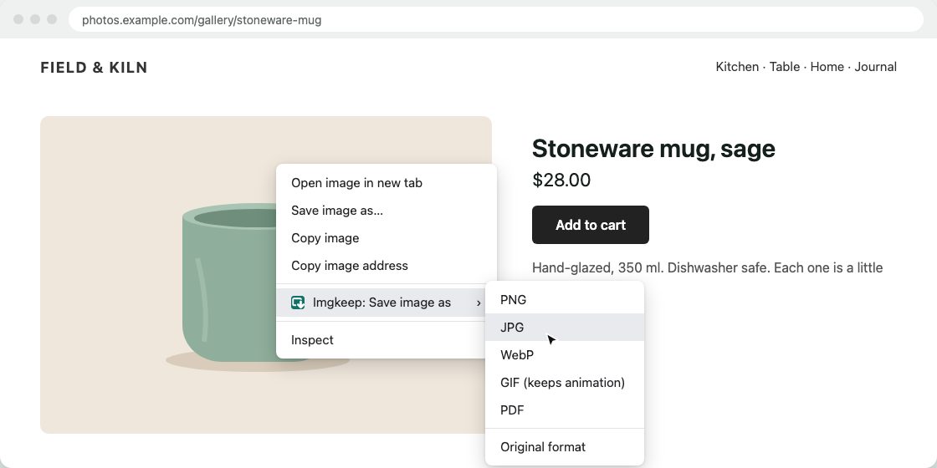Viewport: 937px width, 468px height.
Task: Choose Open image in new tab
Action: 386,183
